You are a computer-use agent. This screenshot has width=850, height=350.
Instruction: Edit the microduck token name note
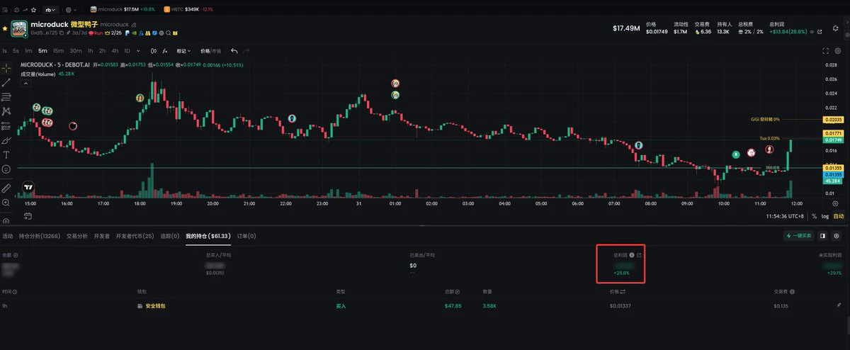coord(134,24)
